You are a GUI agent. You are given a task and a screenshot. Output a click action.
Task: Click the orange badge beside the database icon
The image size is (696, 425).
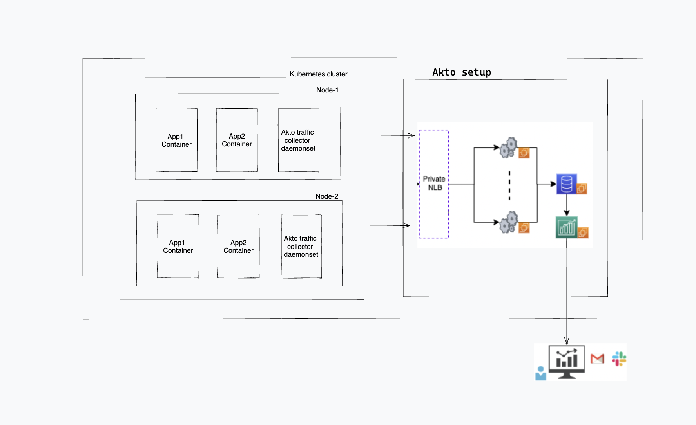point(582,188)
